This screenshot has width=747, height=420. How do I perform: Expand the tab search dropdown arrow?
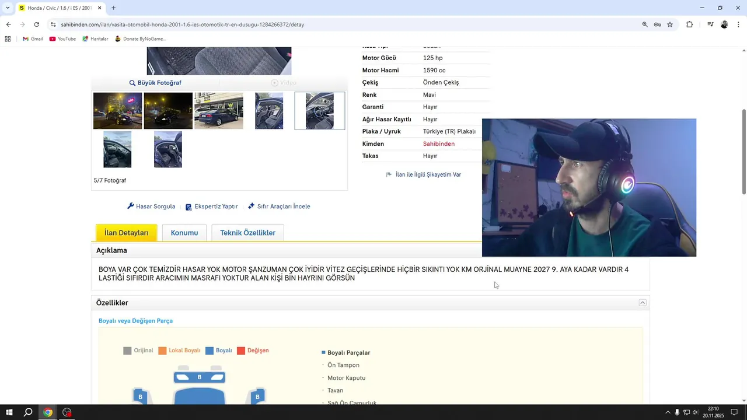(8, 8)
